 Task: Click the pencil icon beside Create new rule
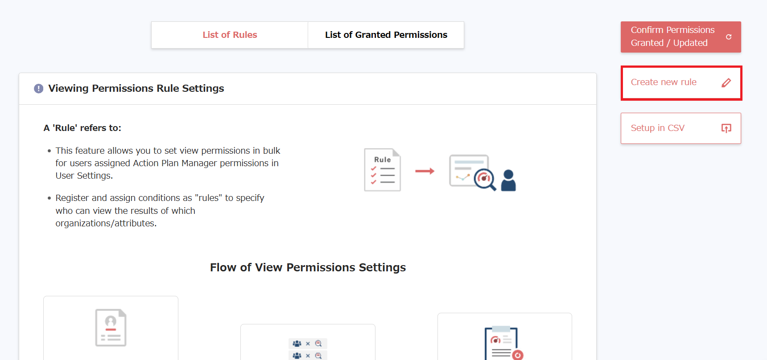pyautogui.click(x=726, y=83)
